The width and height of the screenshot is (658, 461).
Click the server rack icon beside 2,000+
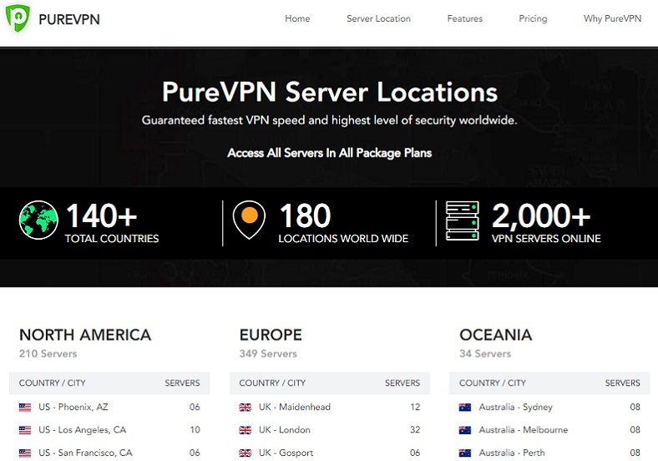463,220
